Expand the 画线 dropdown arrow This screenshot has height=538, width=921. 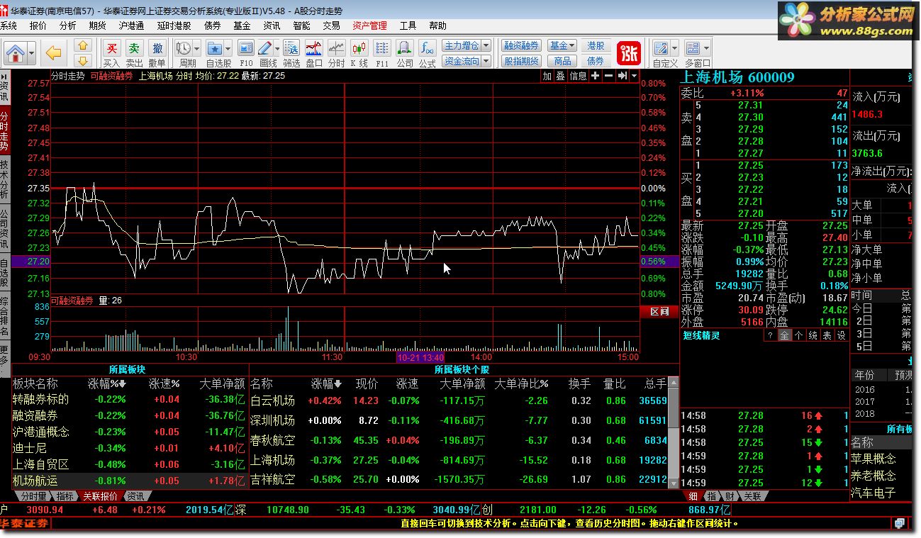tap(277, 48)
